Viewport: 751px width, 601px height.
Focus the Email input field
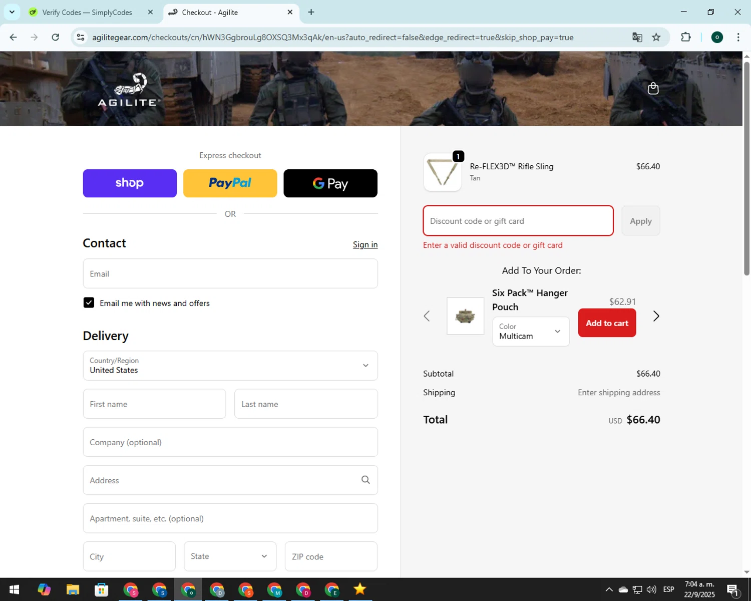pyautogui.click(x=230, y=273)
